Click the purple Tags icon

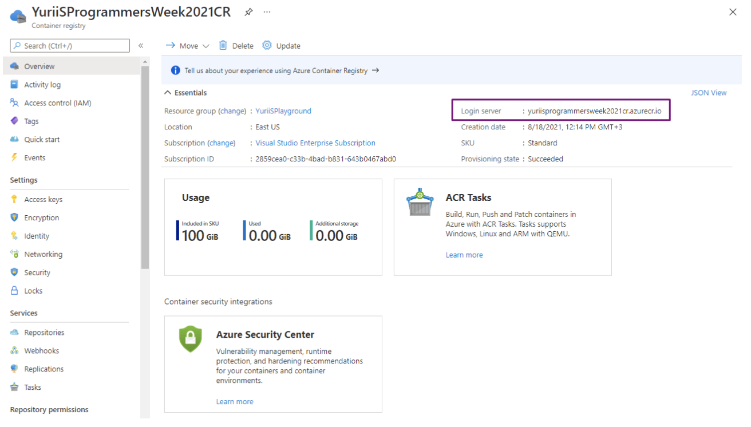click(x=14, y=121)
